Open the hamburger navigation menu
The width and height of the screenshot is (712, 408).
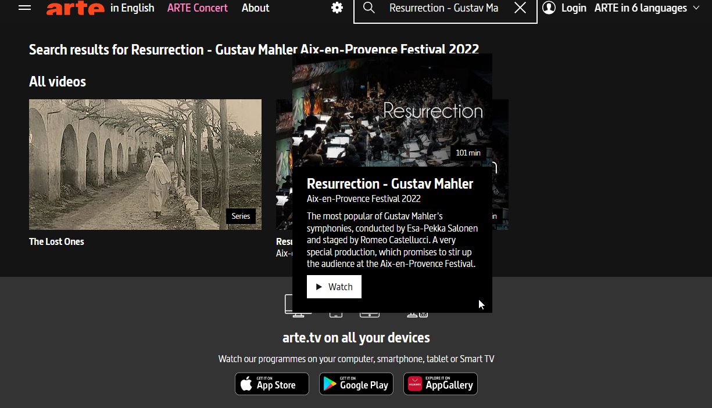click(24, 8)
